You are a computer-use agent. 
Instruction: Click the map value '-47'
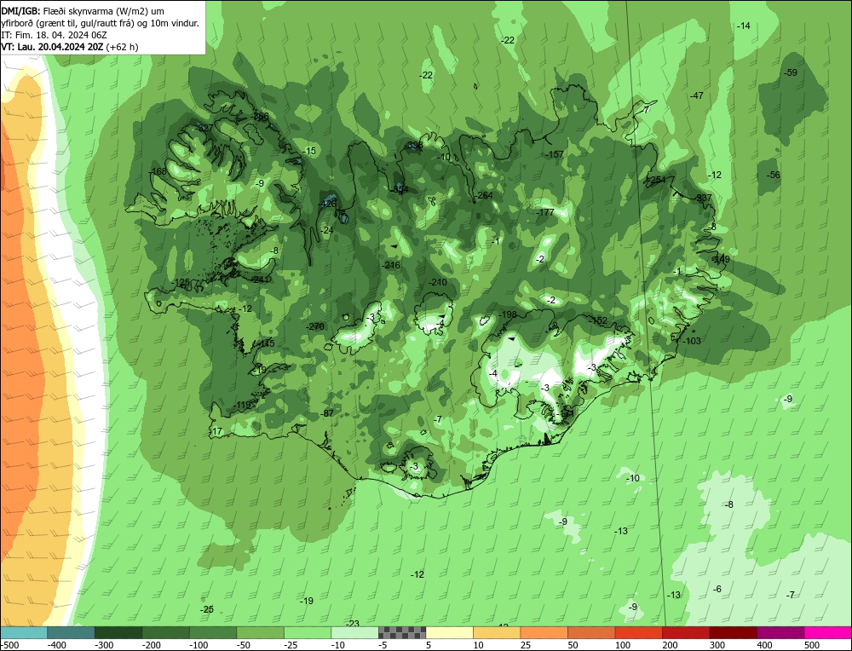[697, 95]
